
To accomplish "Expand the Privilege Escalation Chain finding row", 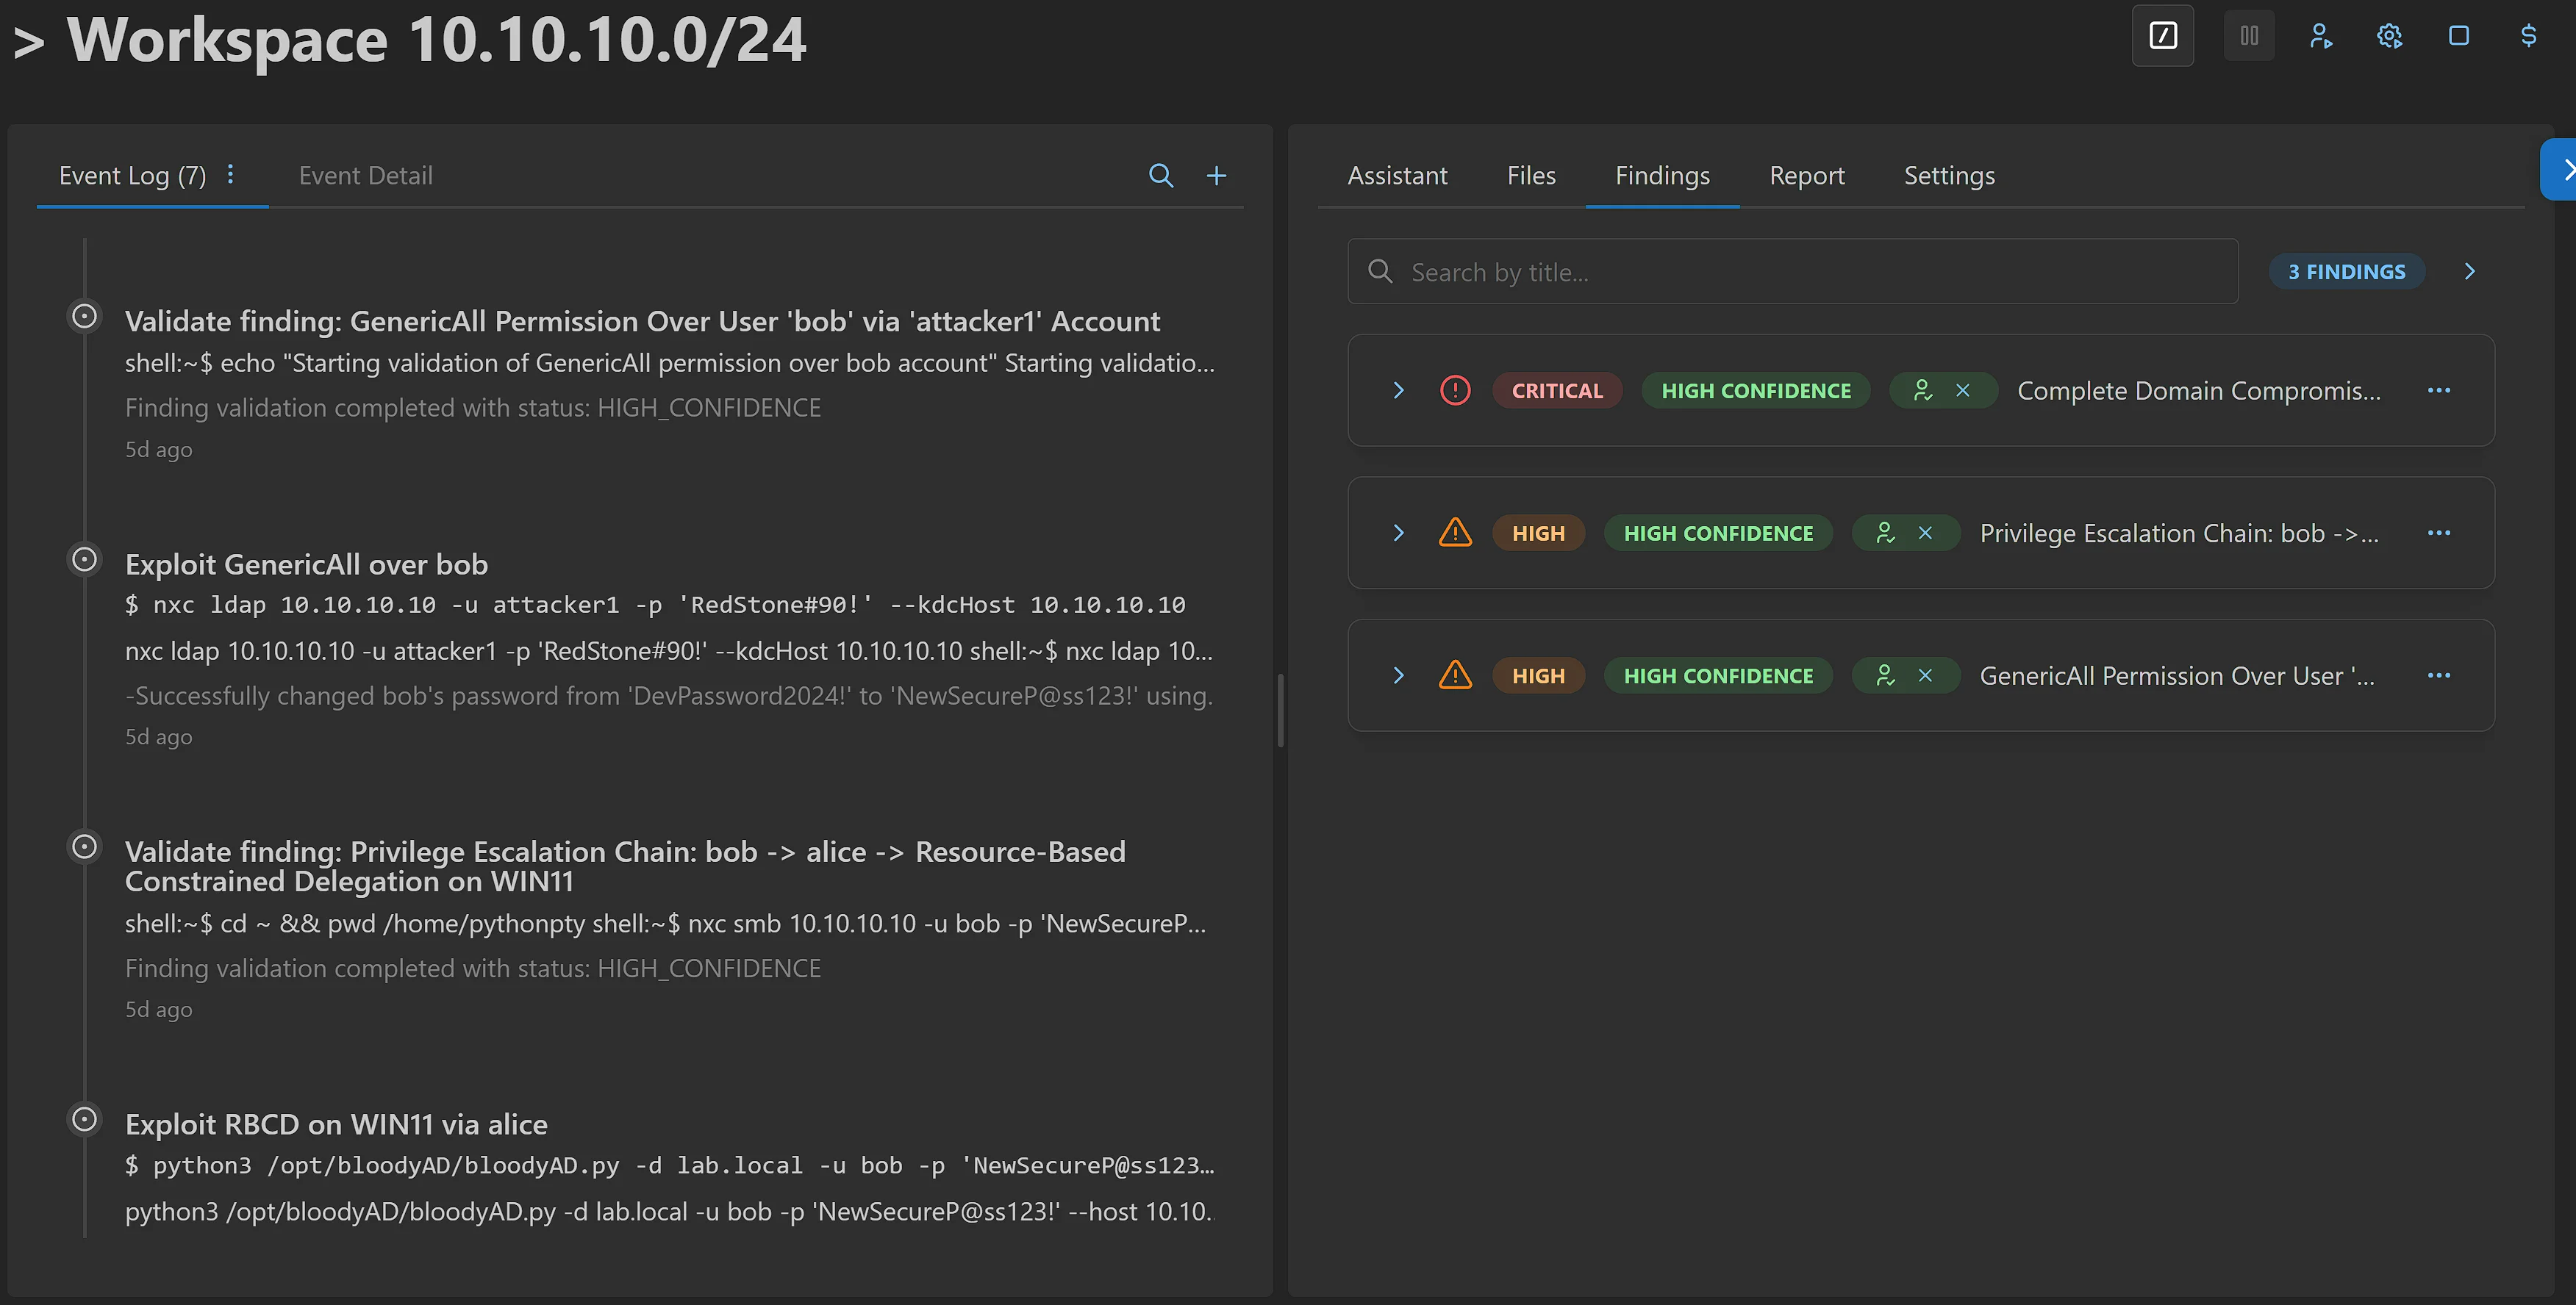I will coord(1399,533).
